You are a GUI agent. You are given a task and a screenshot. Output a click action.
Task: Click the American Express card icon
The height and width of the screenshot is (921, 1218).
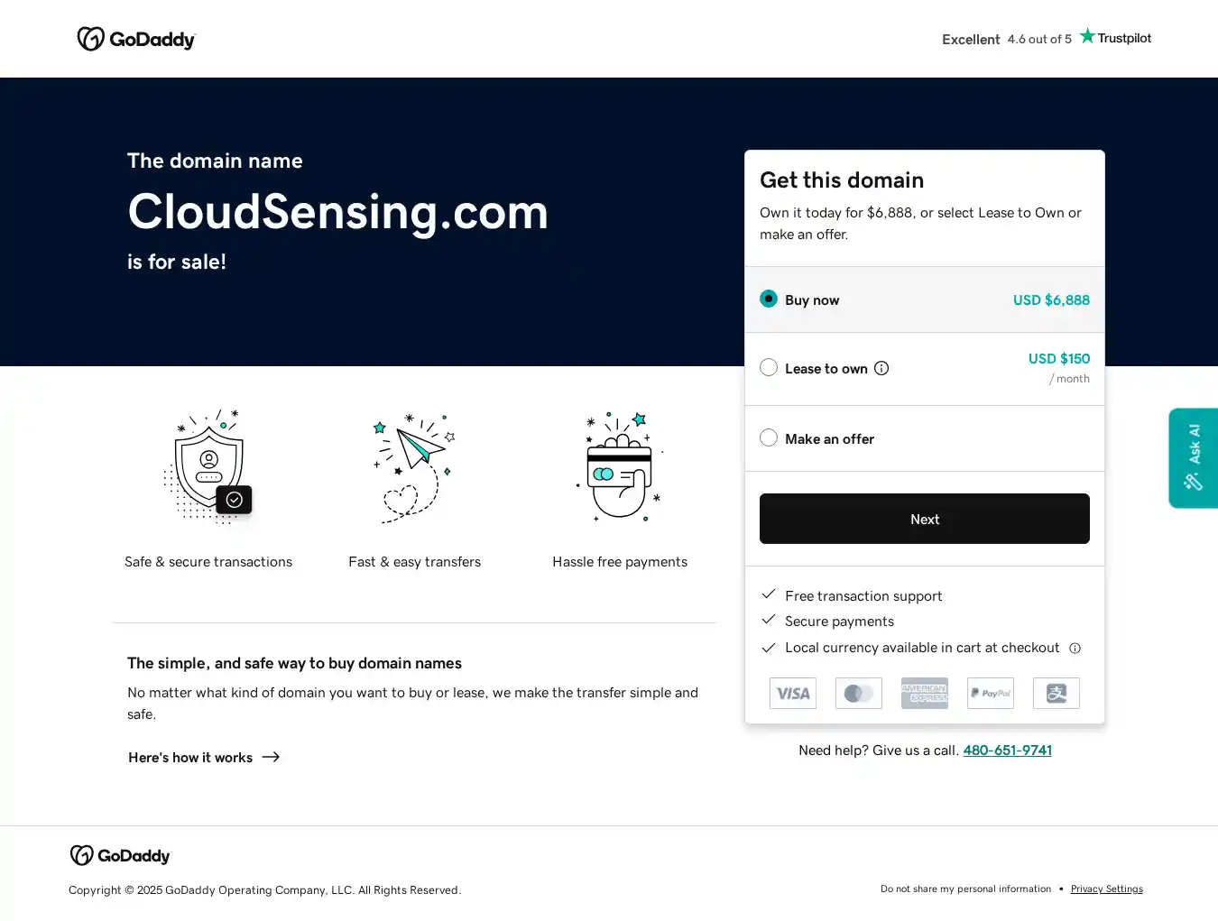click(924, 694)
